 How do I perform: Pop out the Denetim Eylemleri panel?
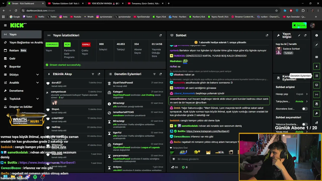click(160, 74)
